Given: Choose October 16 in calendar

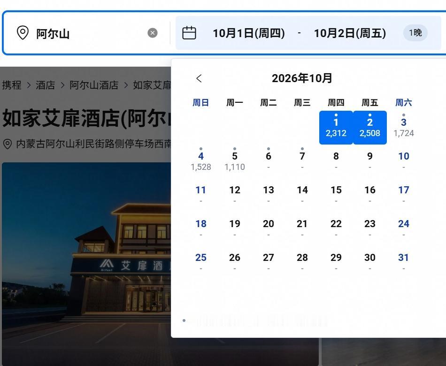Looking at the screenshot, I should click(370, 195).
